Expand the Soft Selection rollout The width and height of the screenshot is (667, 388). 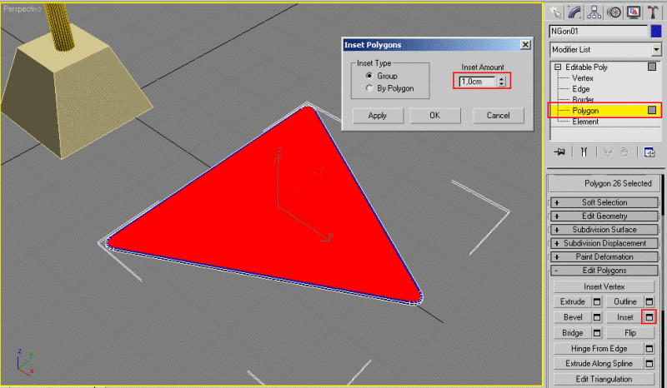pos(604,202)
